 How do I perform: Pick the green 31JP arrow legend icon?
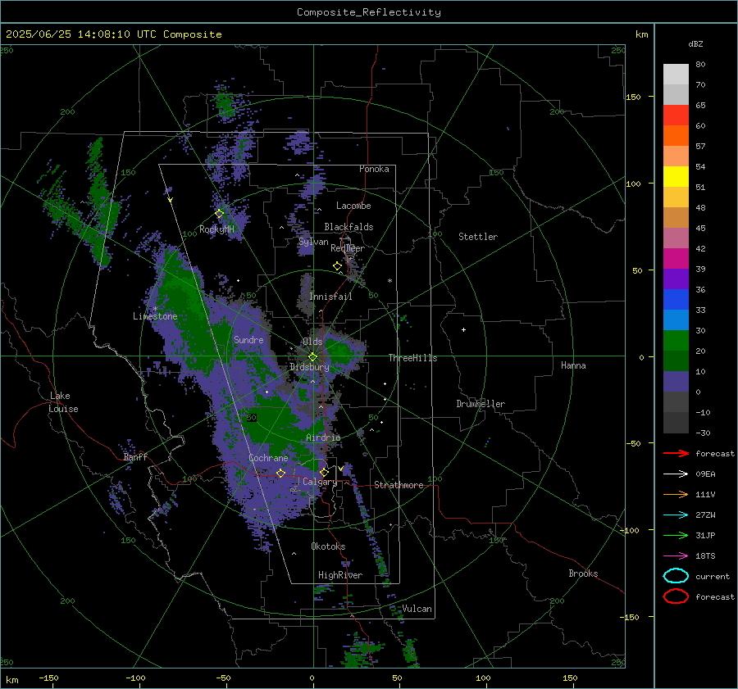tap(676, 535)
